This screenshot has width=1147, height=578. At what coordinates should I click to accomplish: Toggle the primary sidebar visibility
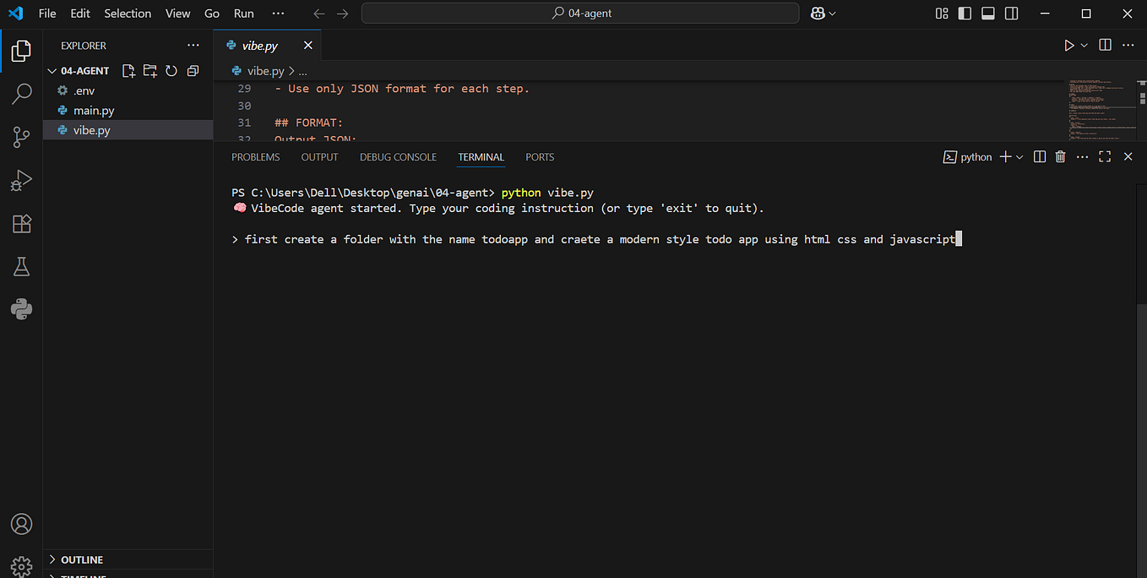pos(965,13)
